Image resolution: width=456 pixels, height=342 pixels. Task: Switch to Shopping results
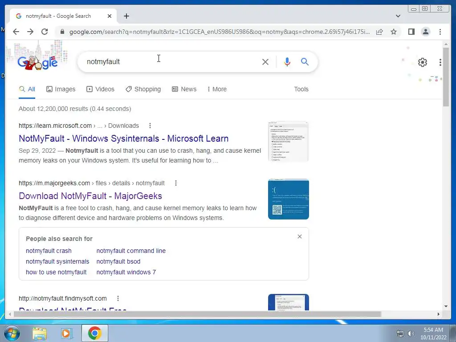tap(143, 89)
